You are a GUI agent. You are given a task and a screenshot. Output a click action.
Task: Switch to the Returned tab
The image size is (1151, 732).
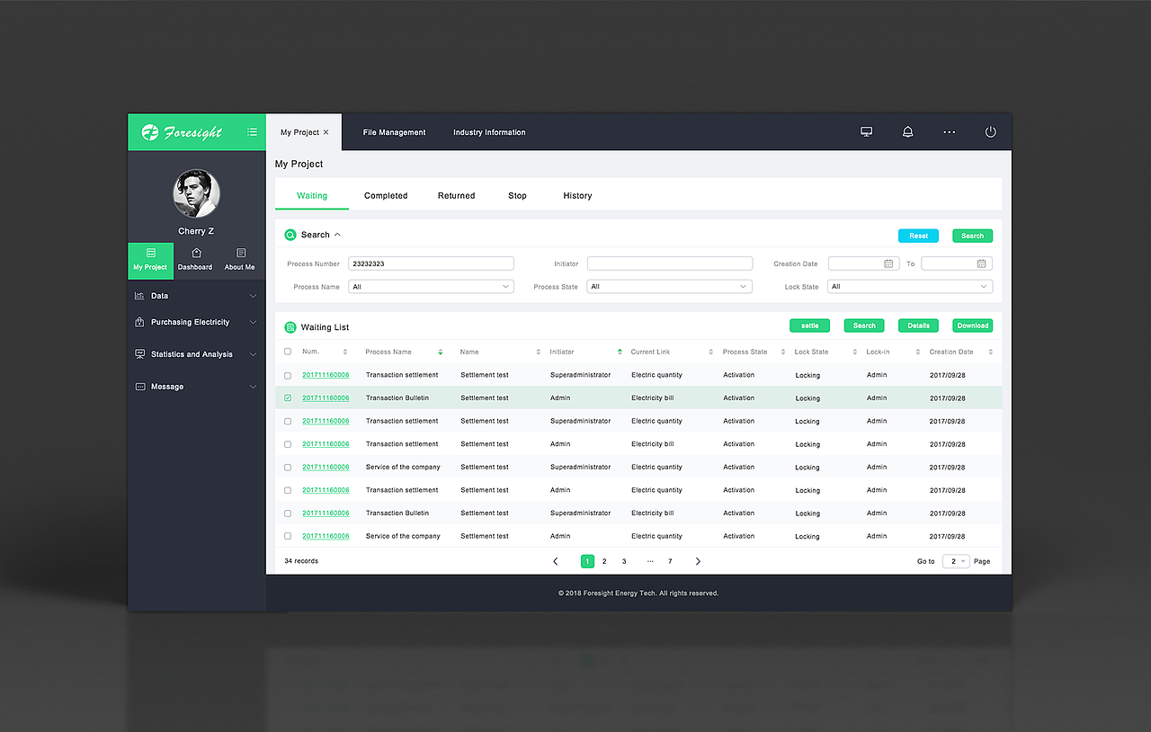(x=456, y=195)
